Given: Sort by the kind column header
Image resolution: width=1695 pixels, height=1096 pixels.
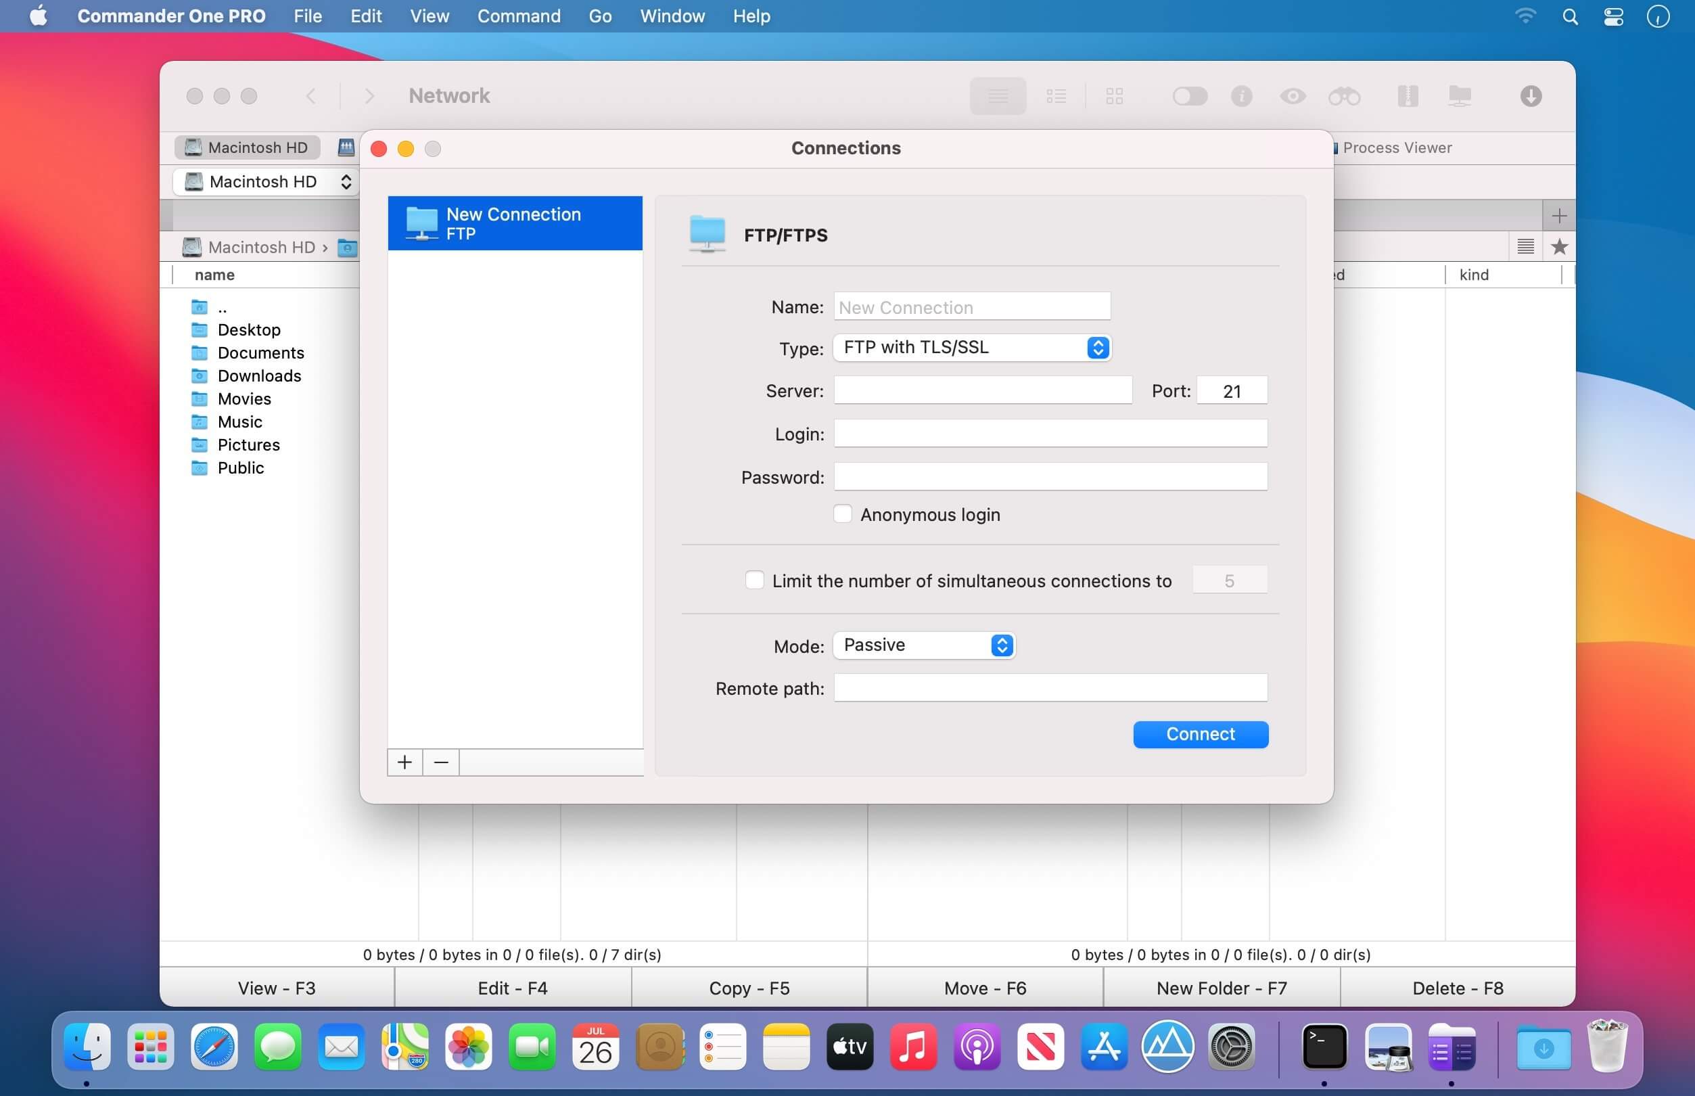Looking at the screenshot, I should coord(1474,275).
